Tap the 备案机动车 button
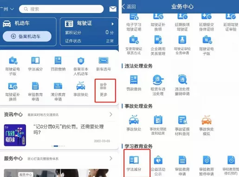The height and width of the screenshot is (177, 239). tap(27, 37)
